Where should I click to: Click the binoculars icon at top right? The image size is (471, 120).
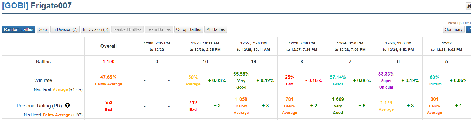click(x=469, y=6)
